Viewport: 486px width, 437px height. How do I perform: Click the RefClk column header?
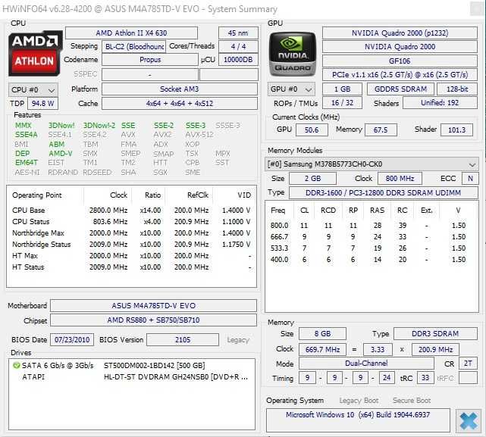click(198, 195)
